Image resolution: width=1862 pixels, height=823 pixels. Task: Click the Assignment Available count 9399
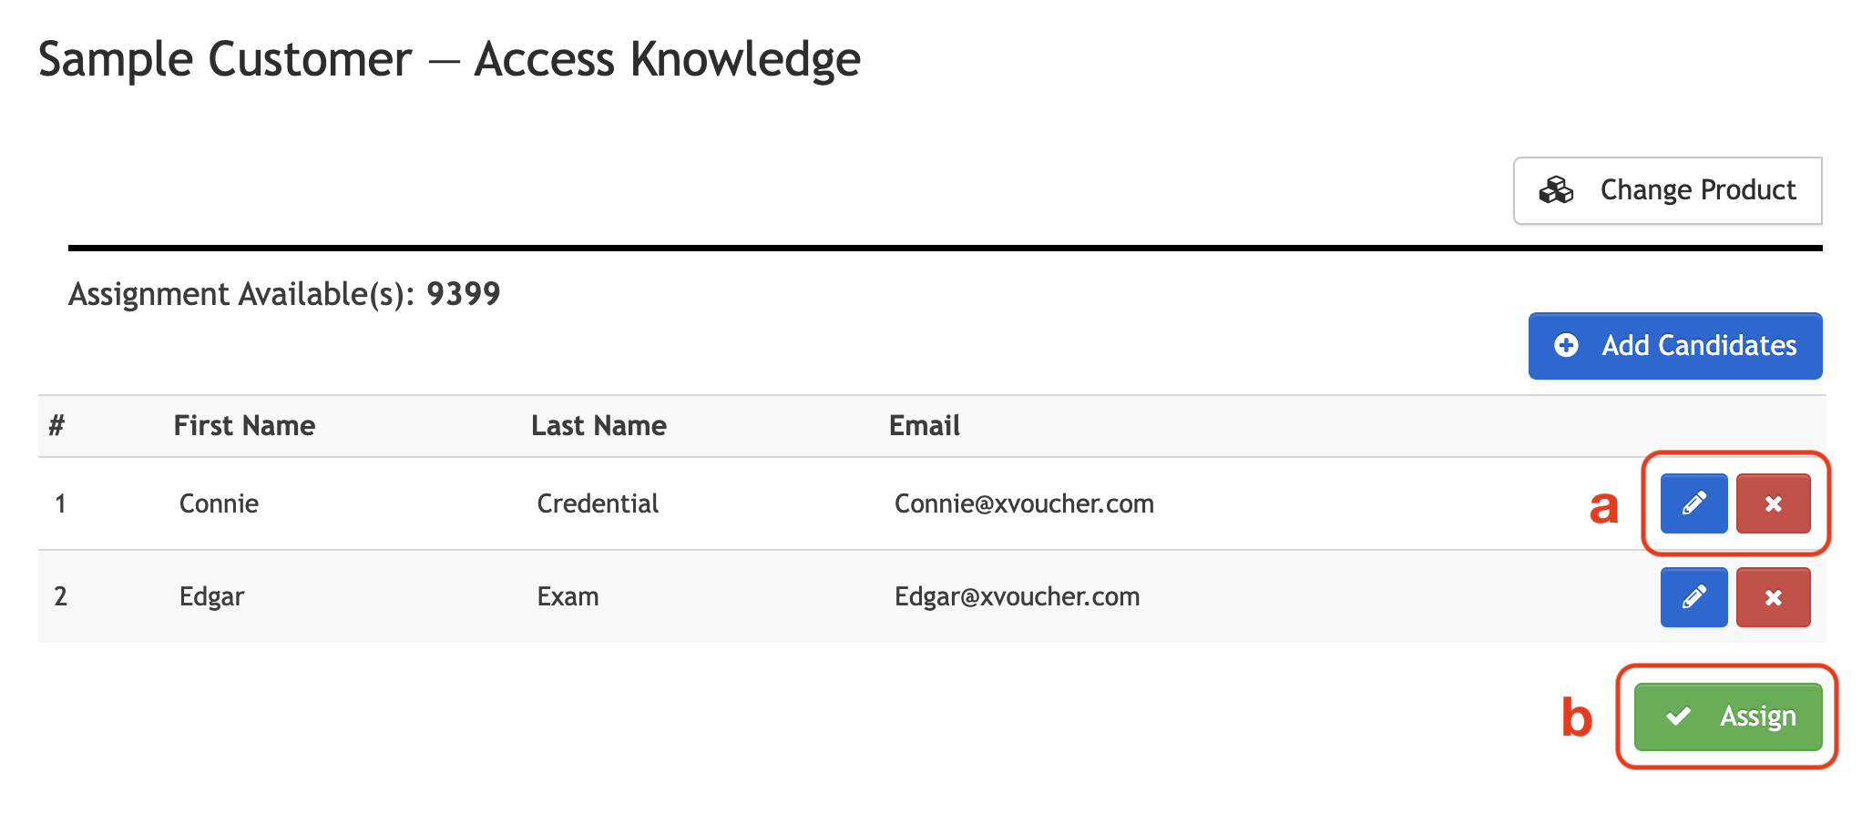464,293
